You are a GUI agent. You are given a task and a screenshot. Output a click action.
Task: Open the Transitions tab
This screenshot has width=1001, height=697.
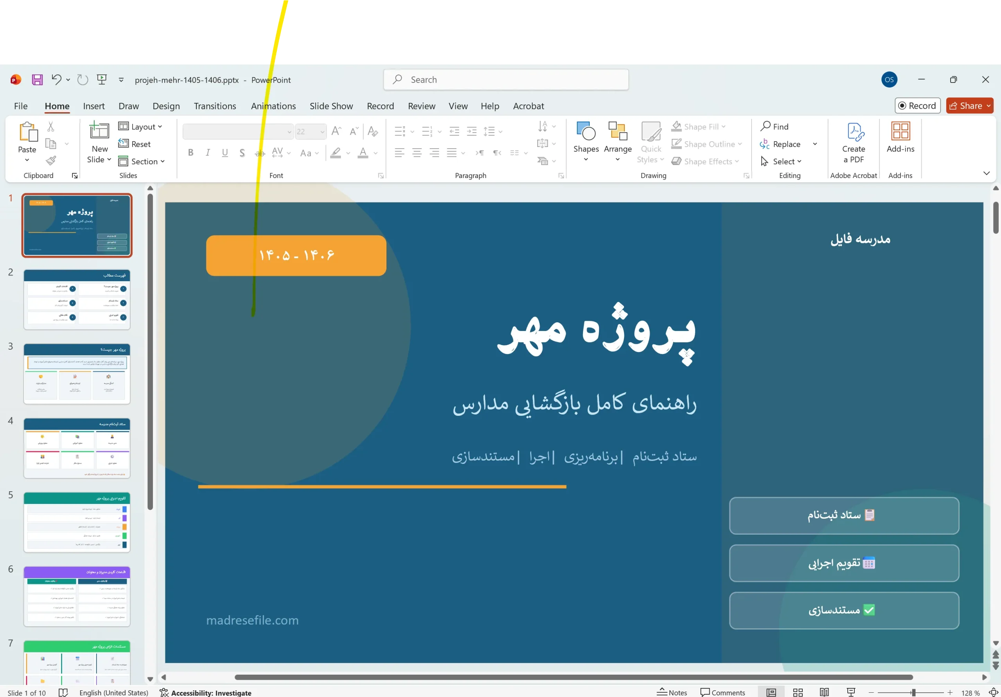click(x=215, y=106)
